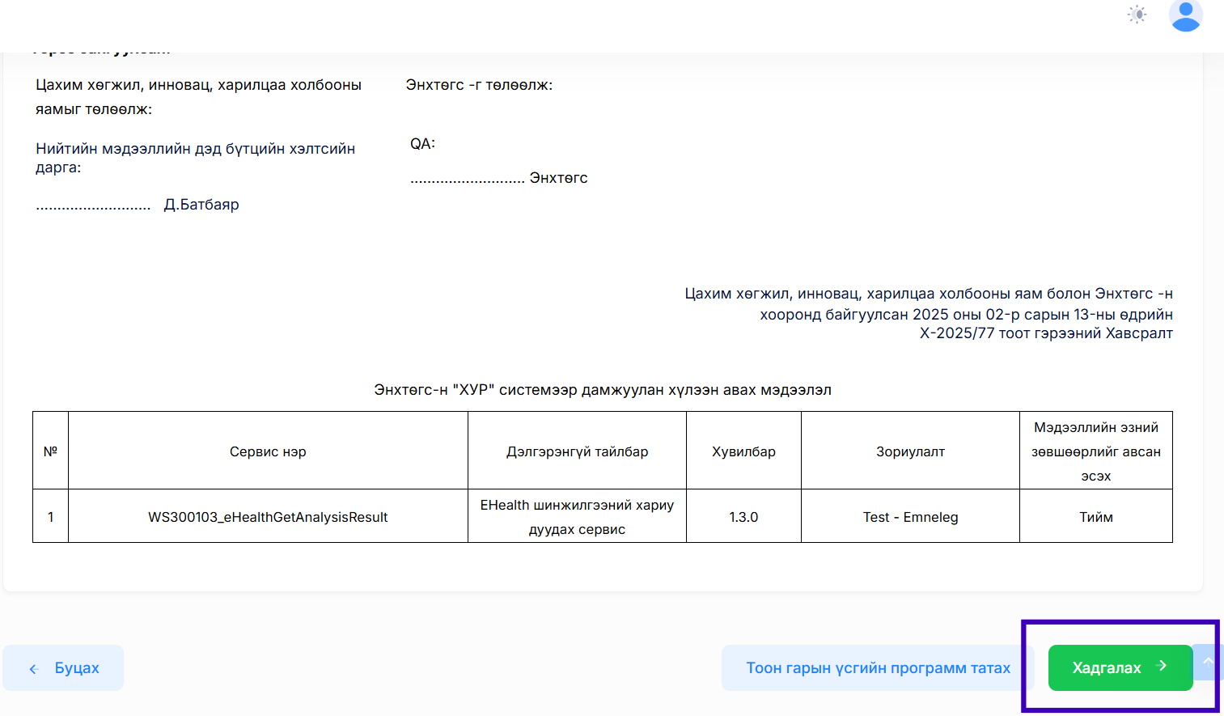Click the Сервис нэр column header
The image size is (1224, 716).
(x=268, y=451)
